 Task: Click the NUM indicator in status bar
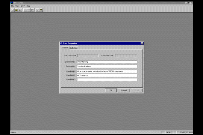(x=168, y=132)
